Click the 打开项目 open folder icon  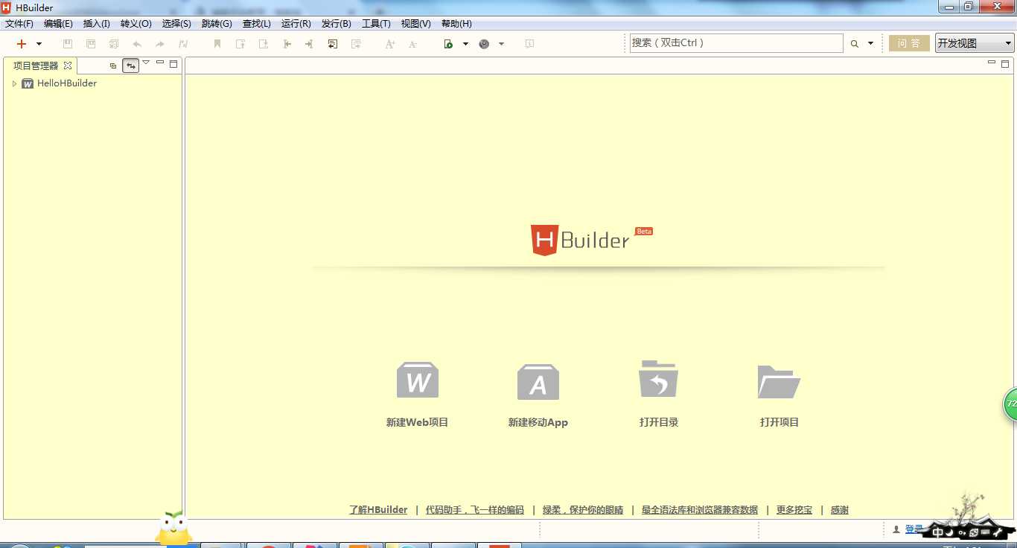[x=779, y=381]
